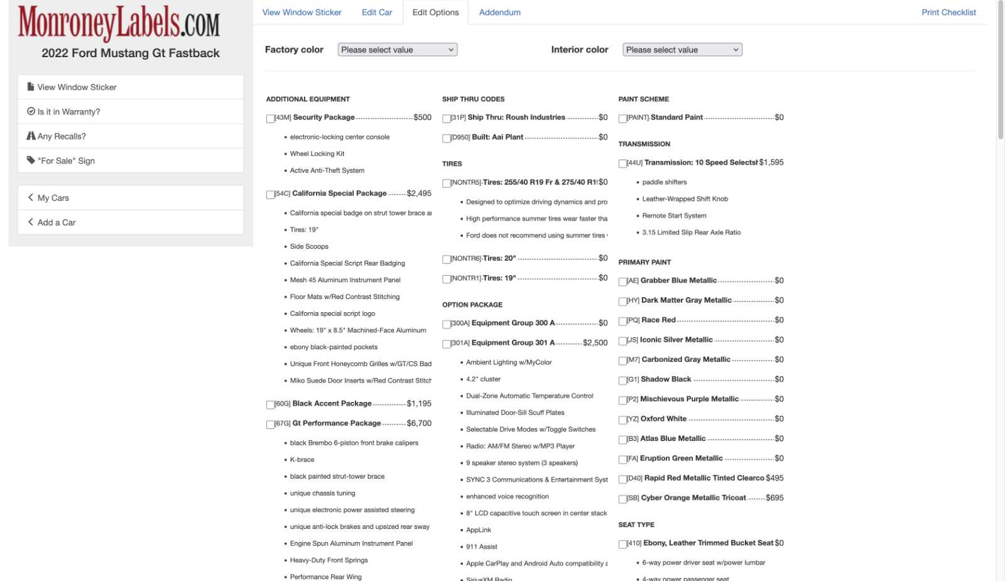This screenshot has width=1005, height=581.
Task: Open the Addendum tab
Action: (499, 12)
